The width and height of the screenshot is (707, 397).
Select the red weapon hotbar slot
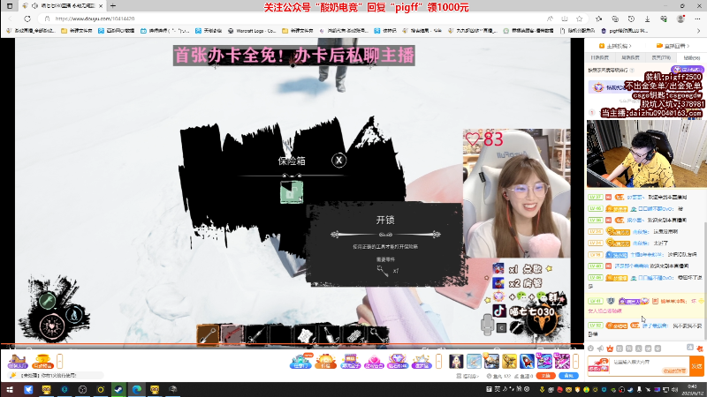point(232,335)
